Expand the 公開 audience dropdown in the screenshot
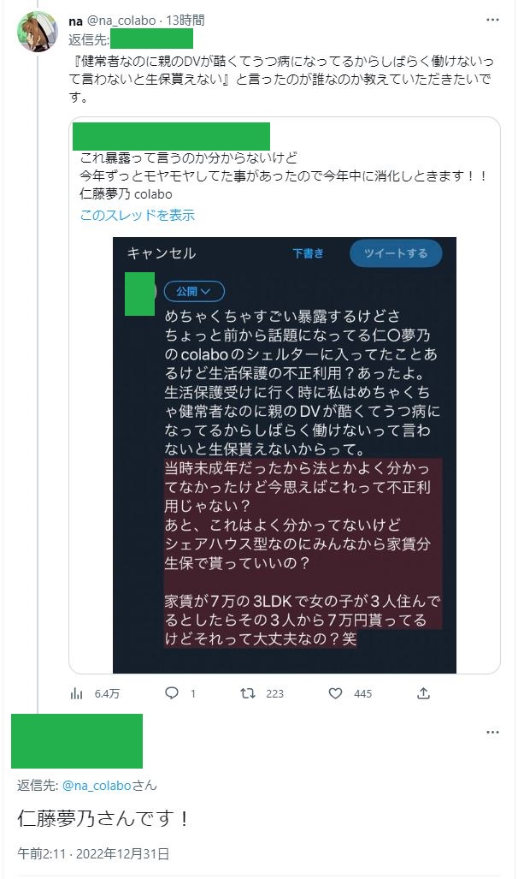518x879 pixels. coord(194,292)
